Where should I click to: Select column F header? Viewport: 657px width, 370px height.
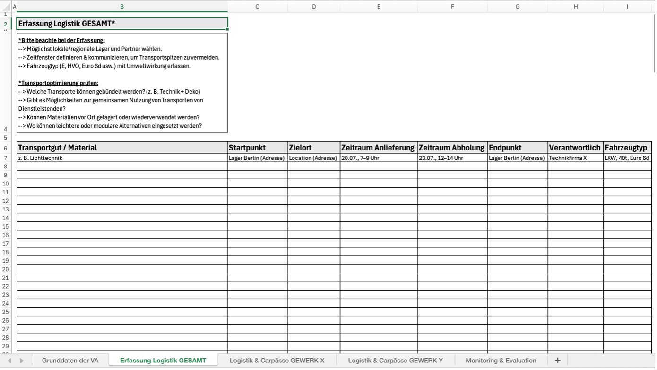[x=452, y=7]
